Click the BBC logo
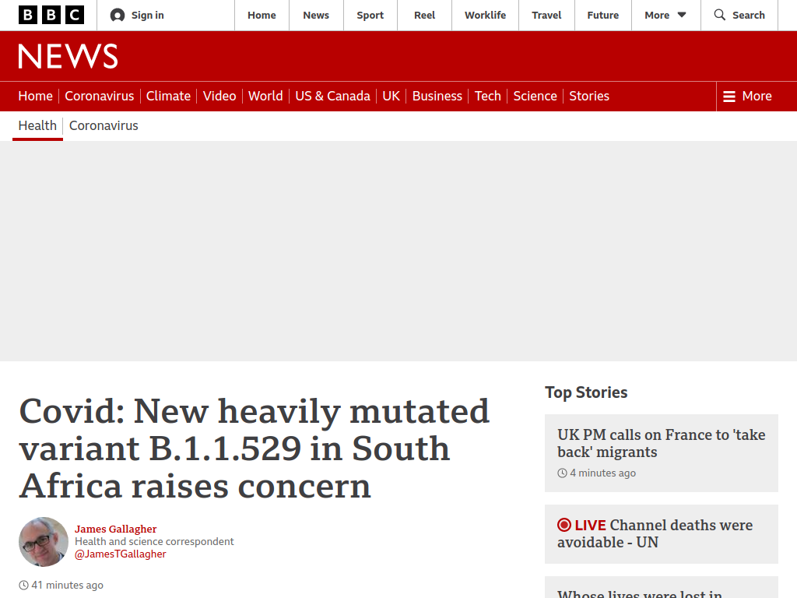This screenshot has height=598, width=797. [51, 16]
